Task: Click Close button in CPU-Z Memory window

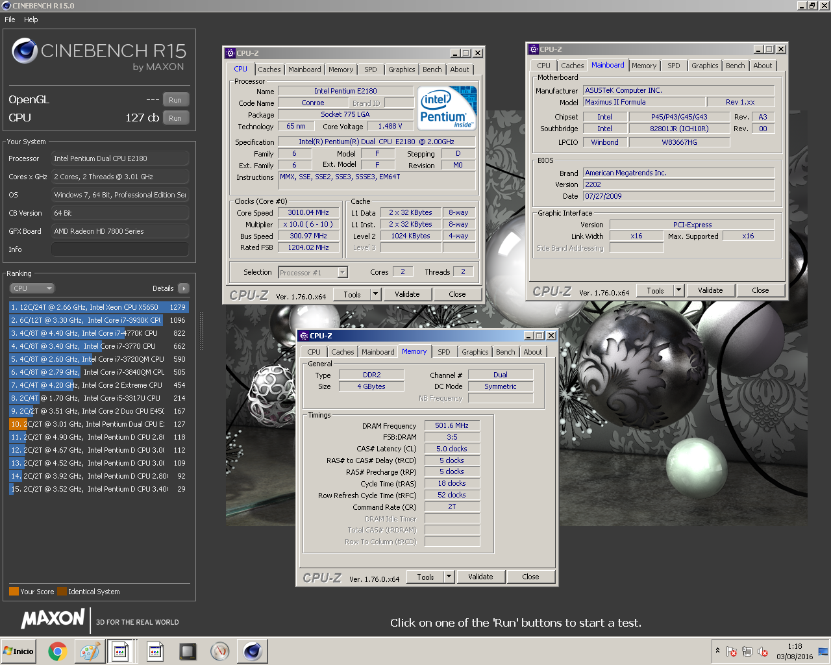Action: 530,577
